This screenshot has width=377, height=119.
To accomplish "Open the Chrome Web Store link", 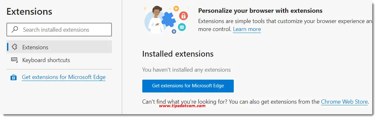I will coord(344,102).
